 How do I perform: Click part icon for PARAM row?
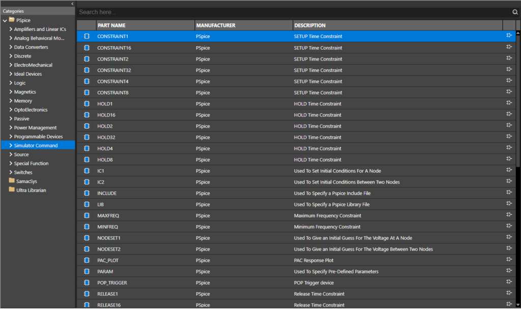click(x=86, y=271)
